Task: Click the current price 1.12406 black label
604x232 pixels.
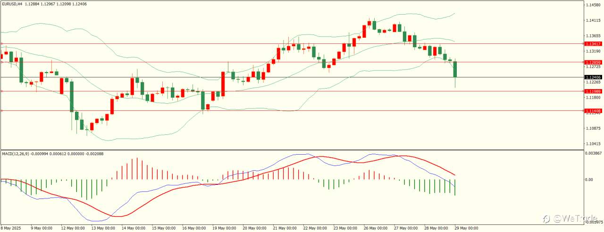Action: [x=593, y=77]
